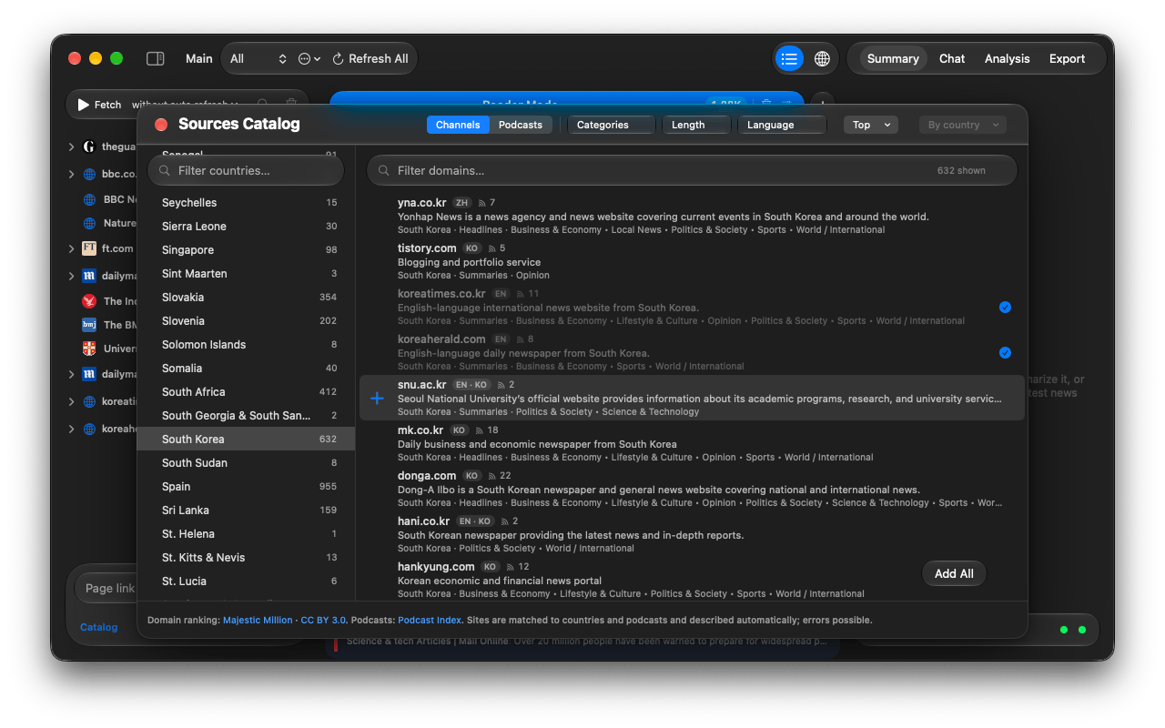
Task: Click the first dailymail feed icon
Action: click(x=89, y=276)
